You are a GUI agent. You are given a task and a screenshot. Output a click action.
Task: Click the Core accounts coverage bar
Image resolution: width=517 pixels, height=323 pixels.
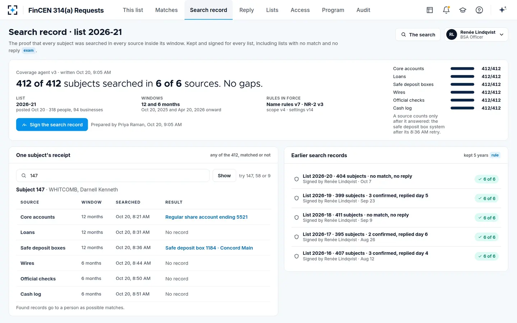[462, 69]
